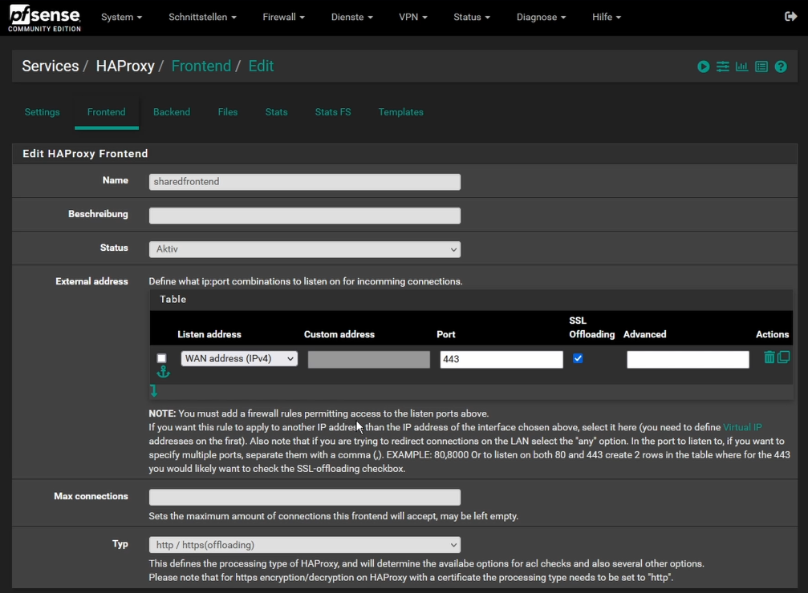This screenshot has width=808, height=593.
Task: Uncheck the SSL Offloading checkbox
Action: 579,358
